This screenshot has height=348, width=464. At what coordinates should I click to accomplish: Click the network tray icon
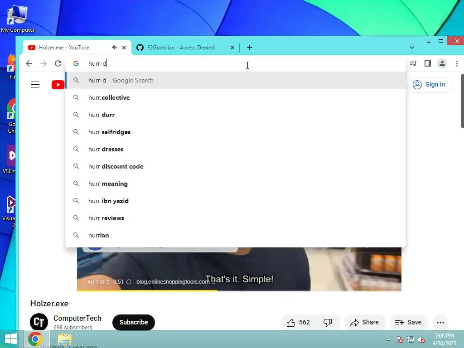click(x=411, y=339)
